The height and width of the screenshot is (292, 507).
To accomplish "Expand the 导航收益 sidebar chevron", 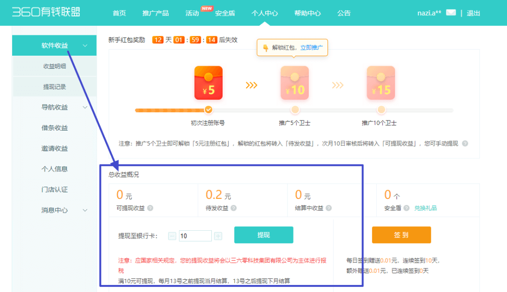I will (x=85, y=107).
